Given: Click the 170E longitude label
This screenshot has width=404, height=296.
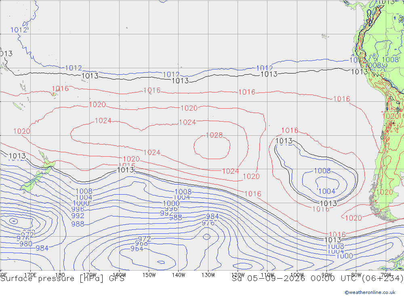Looking at the screenshot, I should click(30, 275).
